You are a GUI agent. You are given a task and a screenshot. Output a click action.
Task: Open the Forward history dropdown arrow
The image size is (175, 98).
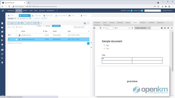27,19
